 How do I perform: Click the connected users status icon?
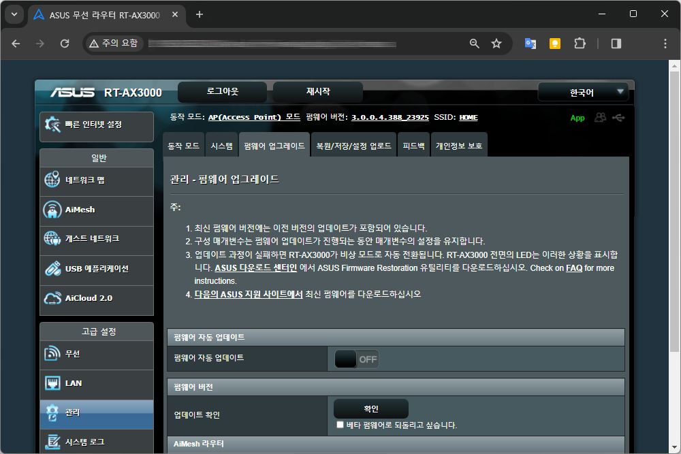click(x=600, y=118)
